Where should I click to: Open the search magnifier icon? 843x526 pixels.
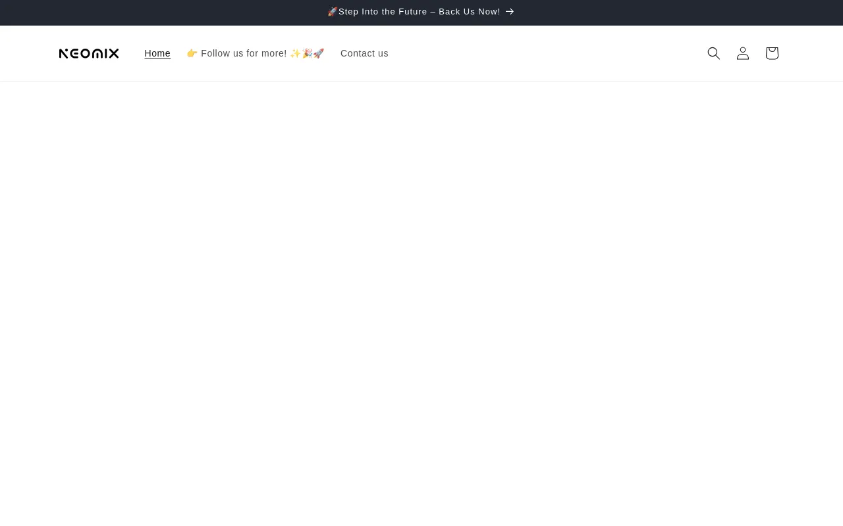[713, 53]
